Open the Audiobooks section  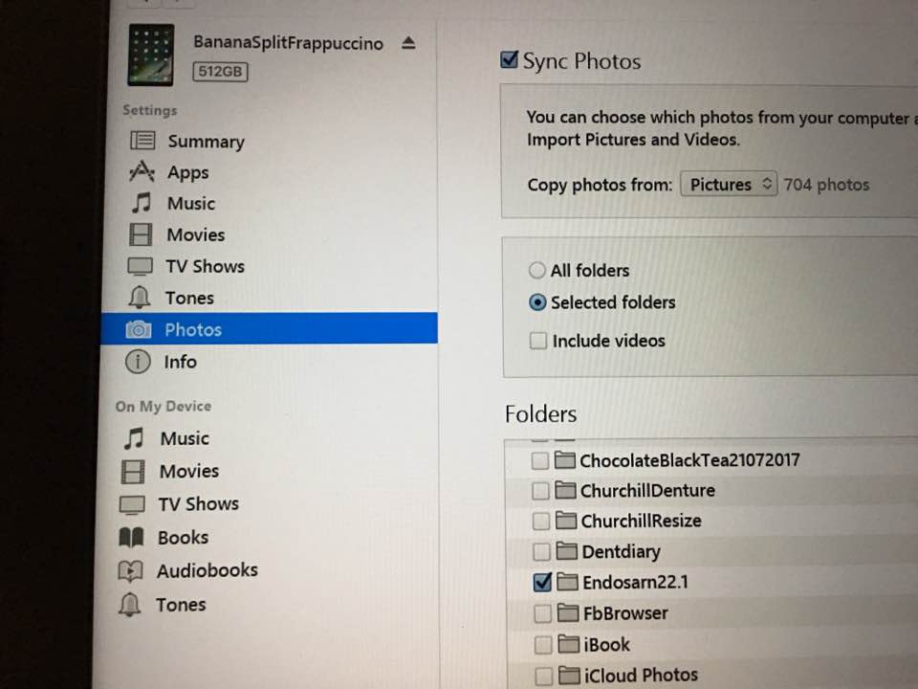[207, 569]
